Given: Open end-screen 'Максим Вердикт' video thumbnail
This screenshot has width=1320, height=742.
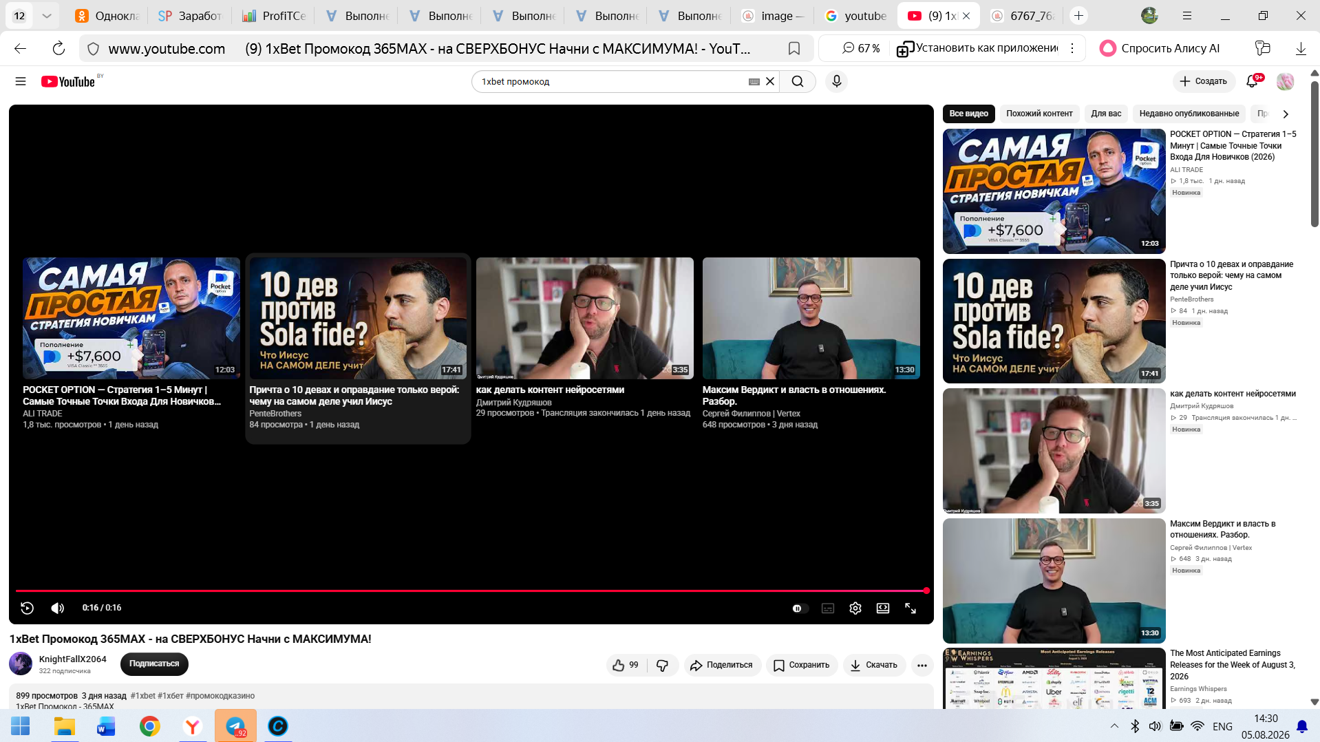Looking at the screenshot, I should pyautogui.click(x=811, y=318).
